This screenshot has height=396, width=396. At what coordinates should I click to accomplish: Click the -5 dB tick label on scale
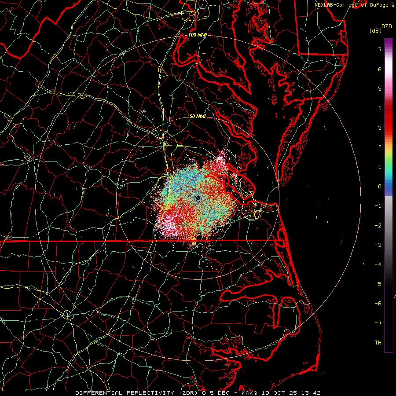378,284
